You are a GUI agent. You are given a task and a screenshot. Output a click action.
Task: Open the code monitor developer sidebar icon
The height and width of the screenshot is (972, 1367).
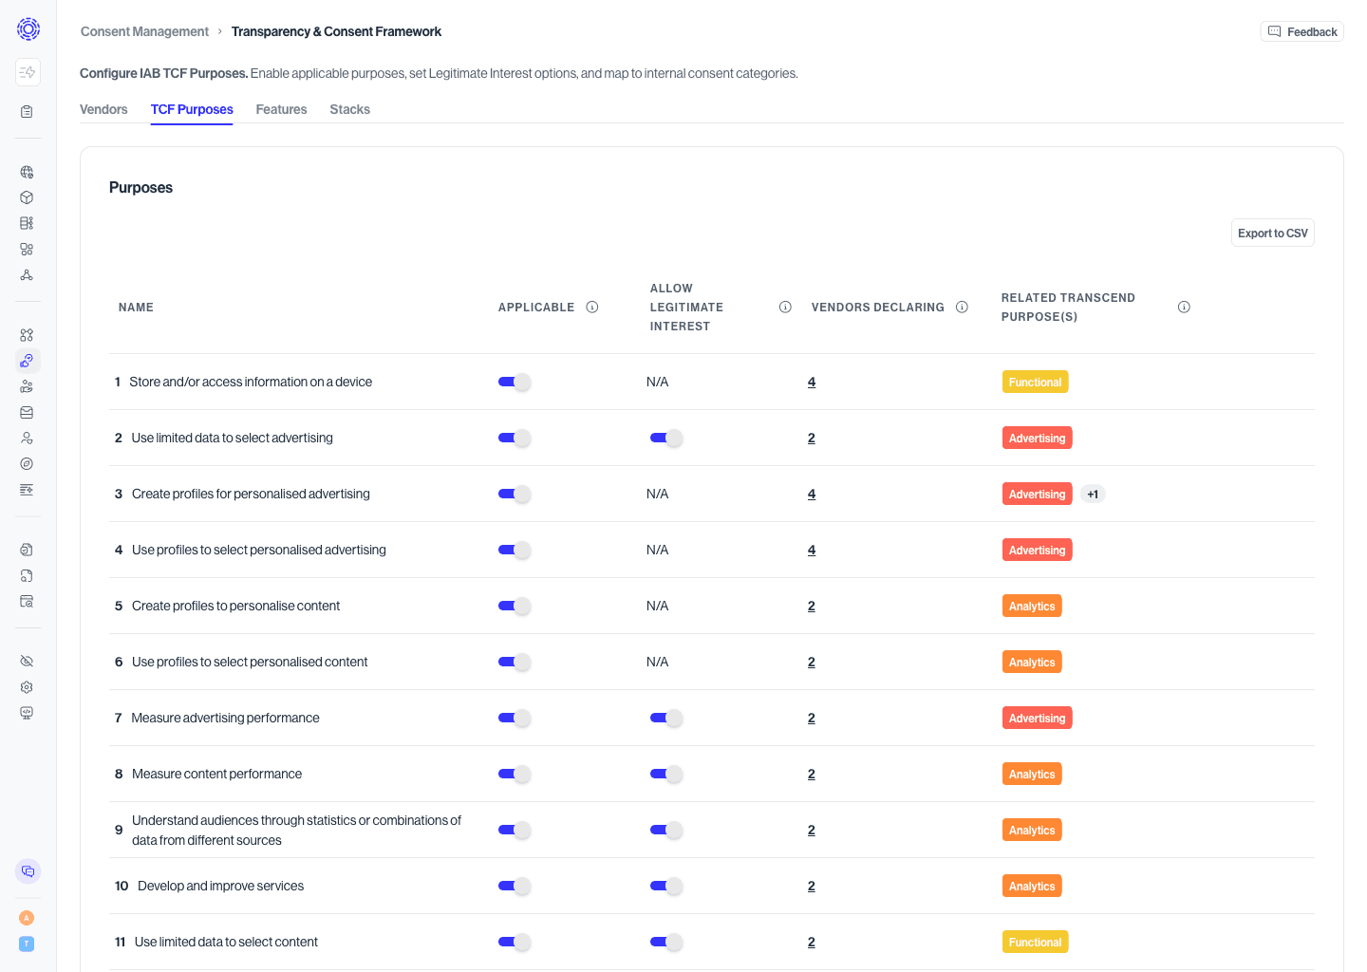27,713
